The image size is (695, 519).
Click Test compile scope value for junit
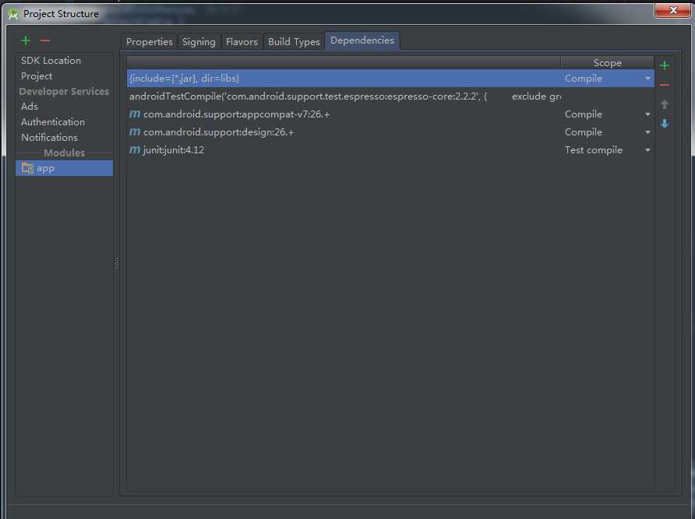(x=594, y=150)
